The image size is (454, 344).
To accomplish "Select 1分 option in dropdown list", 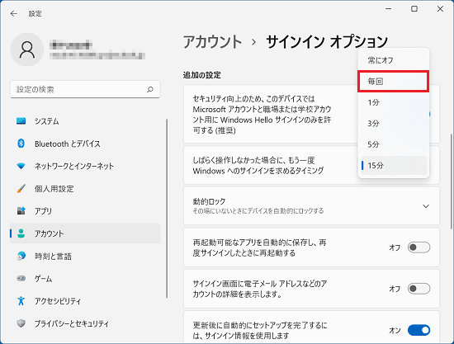I will pyautogui.click(x=394, y=102).
